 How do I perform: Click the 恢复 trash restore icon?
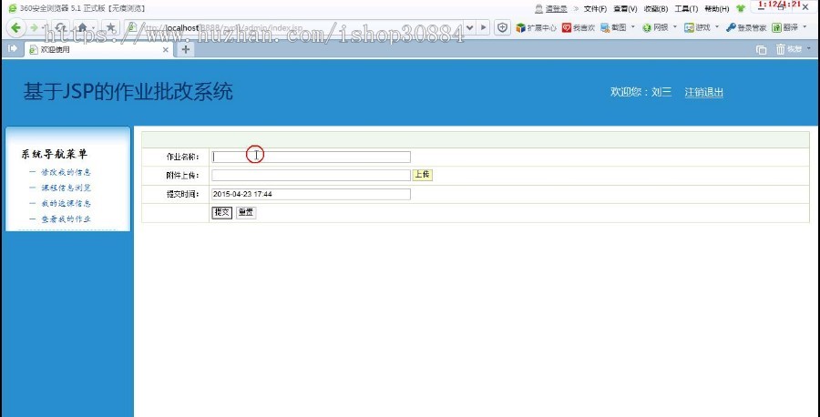coord(788,49)
